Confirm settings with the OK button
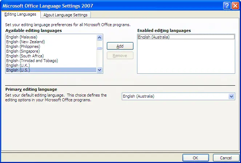Screen dimensions: 241x163 (196, 158)
